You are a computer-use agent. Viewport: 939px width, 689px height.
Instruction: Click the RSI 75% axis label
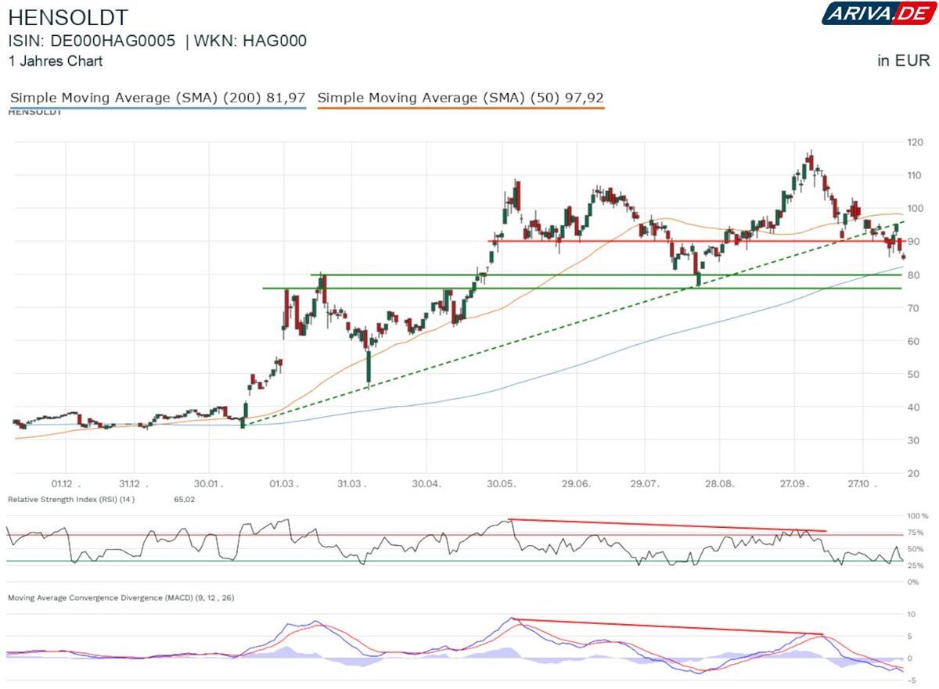(916, 533)
